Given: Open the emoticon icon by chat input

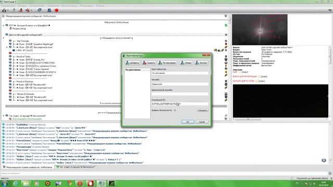Looking at the screenshot, I should click(330, 173).
